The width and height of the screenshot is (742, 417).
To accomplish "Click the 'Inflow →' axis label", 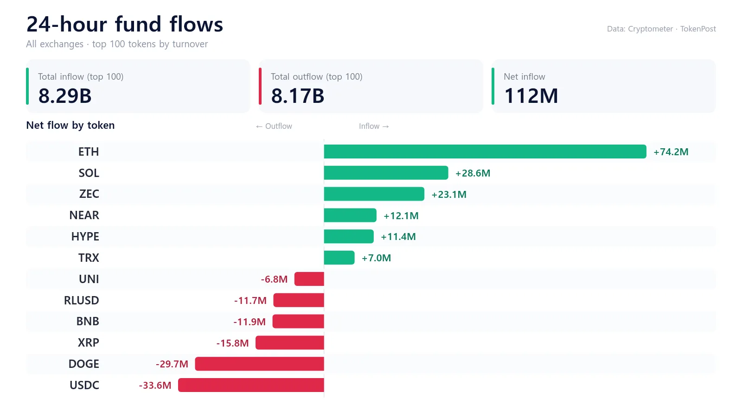I will pos(374,126).
